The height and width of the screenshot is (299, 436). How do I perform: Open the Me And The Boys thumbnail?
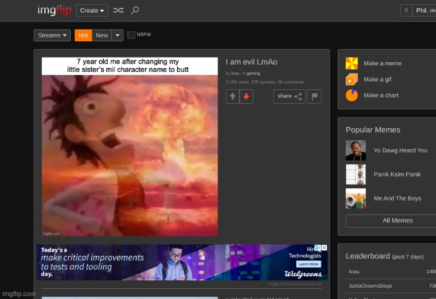(x=356, y=198)
